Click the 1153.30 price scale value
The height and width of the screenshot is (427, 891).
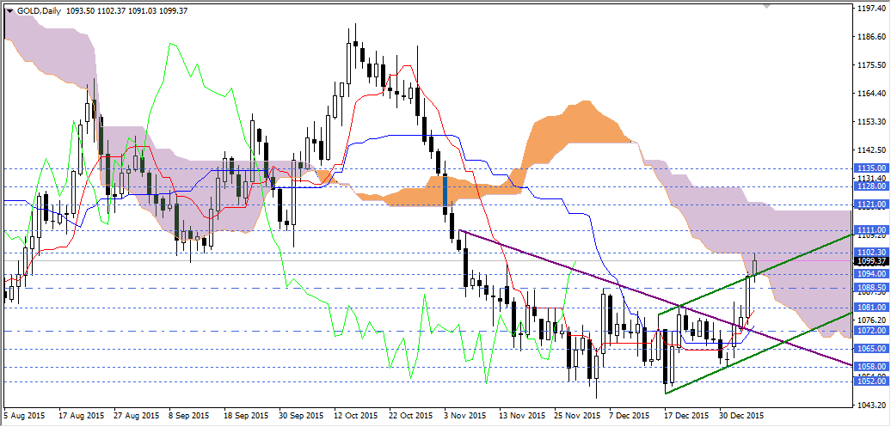tap(871, 121)
